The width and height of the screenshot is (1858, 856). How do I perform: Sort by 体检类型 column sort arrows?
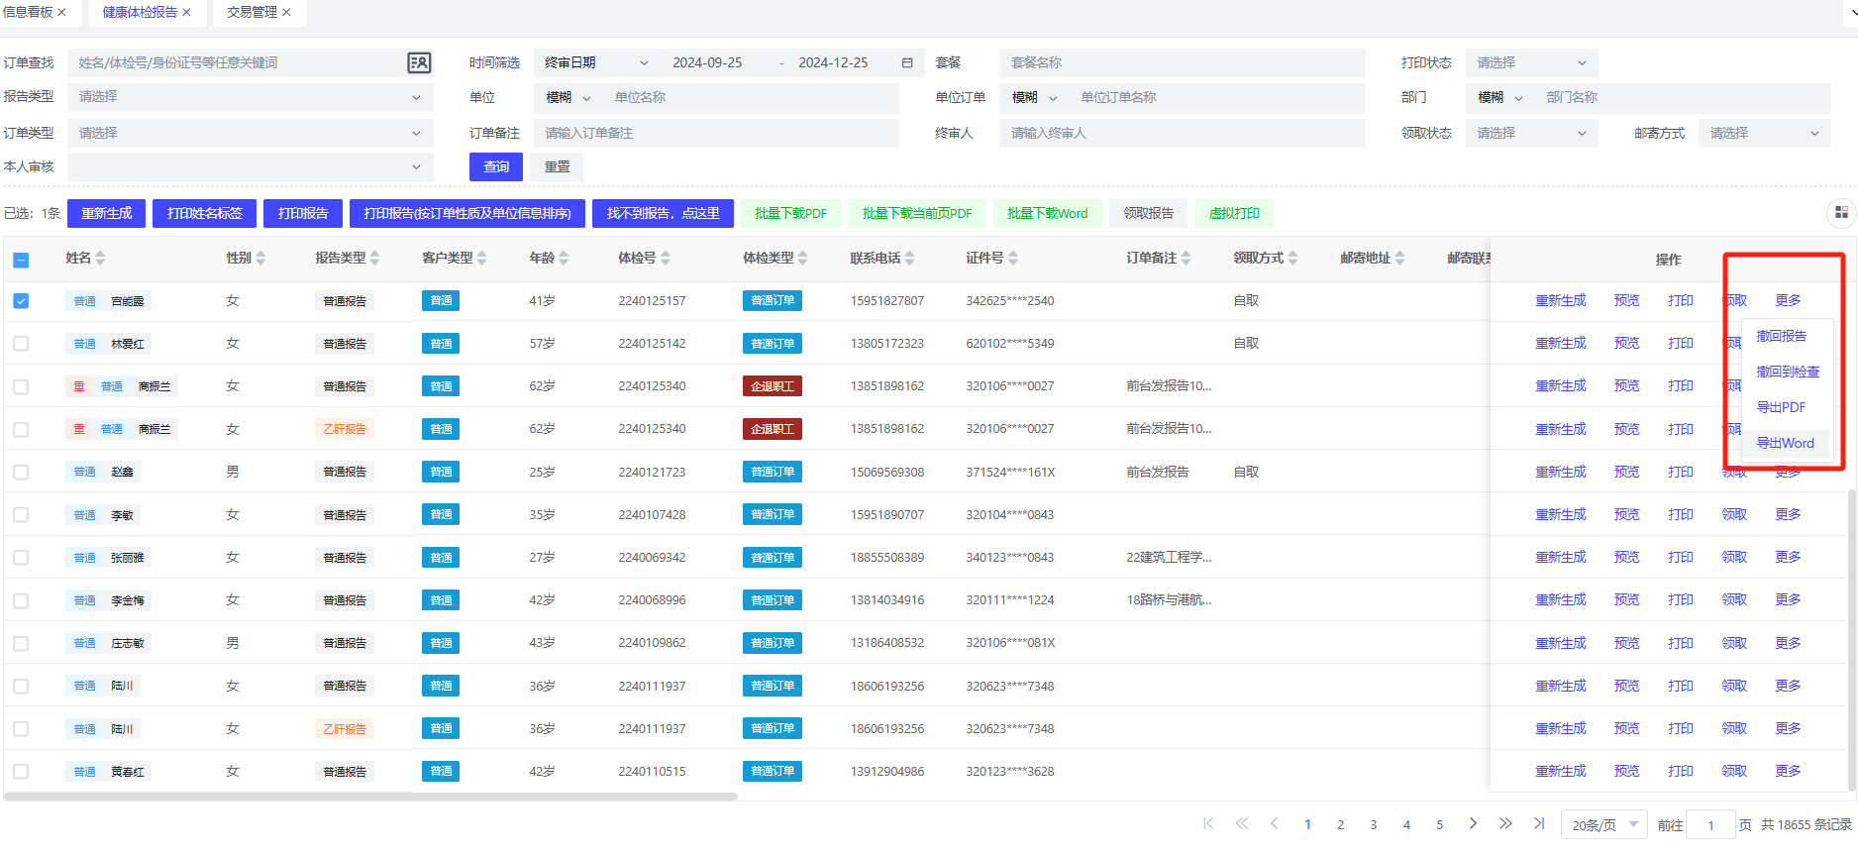[803, 258]
